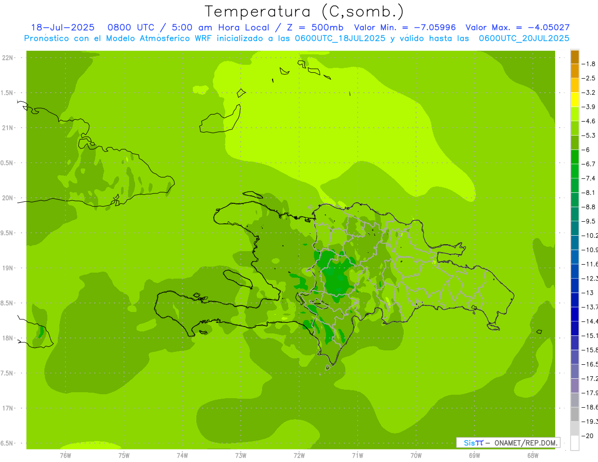Pick the dark blue swatch between -13.7 and -14.4
This screenshot has height=462, width=598.
(x=575, y=314)
